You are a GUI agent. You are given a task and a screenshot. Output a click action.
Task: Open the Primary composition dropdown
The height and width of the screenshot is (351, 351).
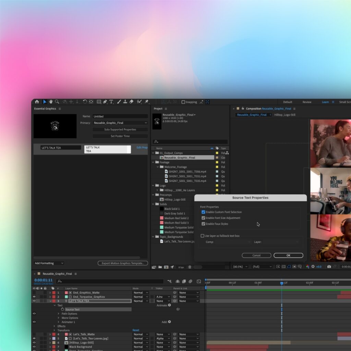[x=120, y=123]
